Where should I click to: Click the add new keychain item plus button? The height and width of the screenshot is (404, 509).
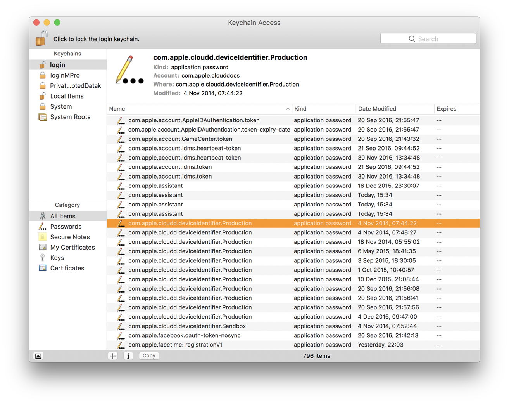coord(113,356)
